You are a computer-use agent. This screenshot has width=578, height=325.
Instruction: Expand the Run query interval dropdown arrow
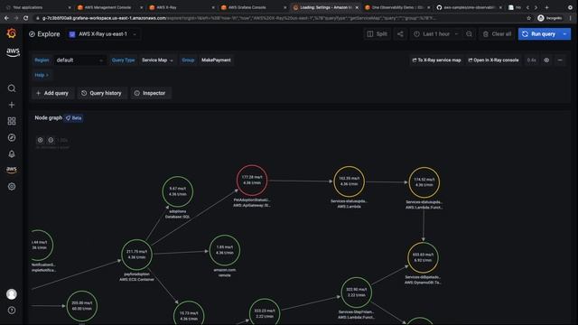(x=565, y=34)
